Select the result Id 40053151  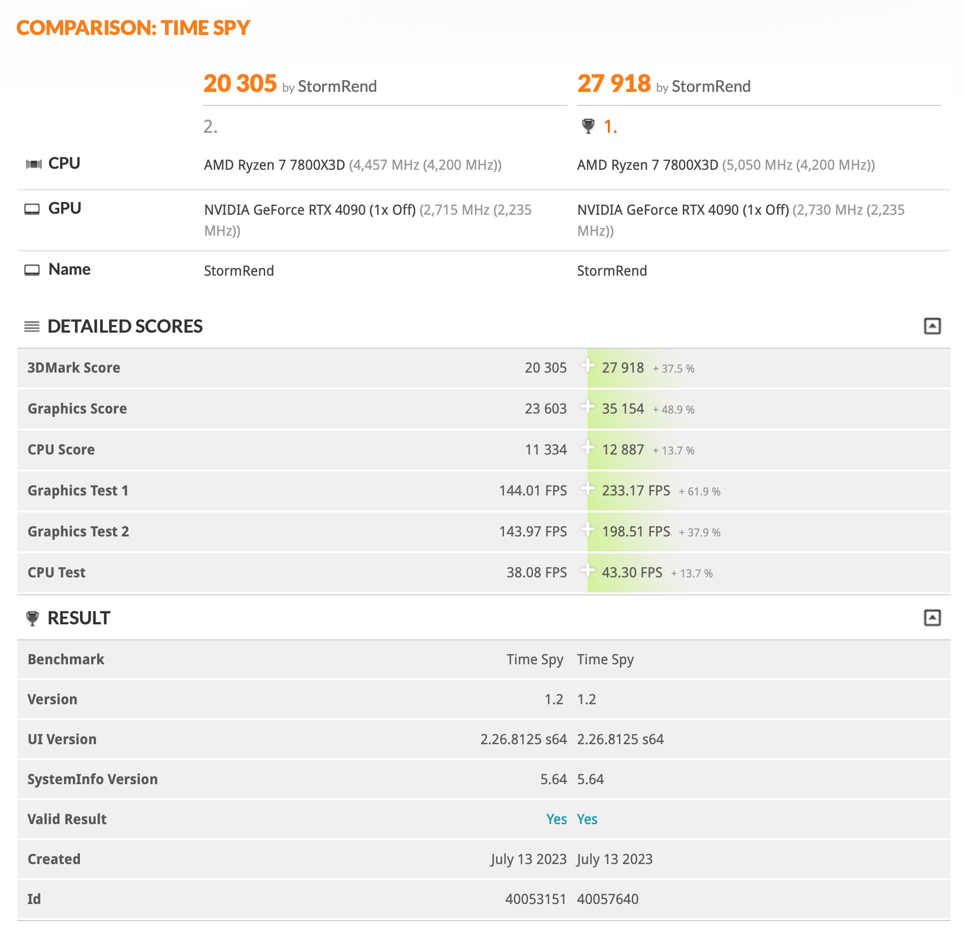click(x=535, y=899)
